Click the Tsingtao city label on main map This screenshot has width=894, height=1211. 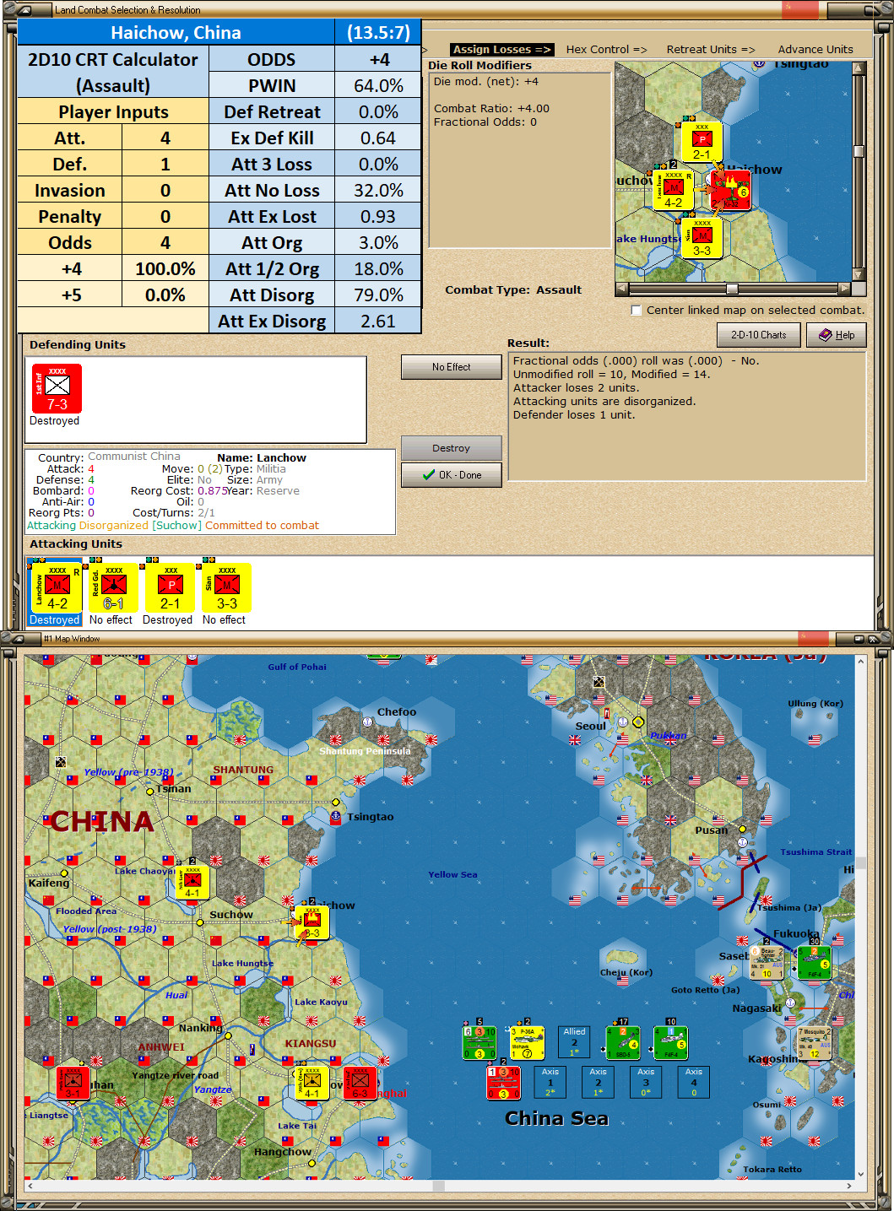pos(371,817)
